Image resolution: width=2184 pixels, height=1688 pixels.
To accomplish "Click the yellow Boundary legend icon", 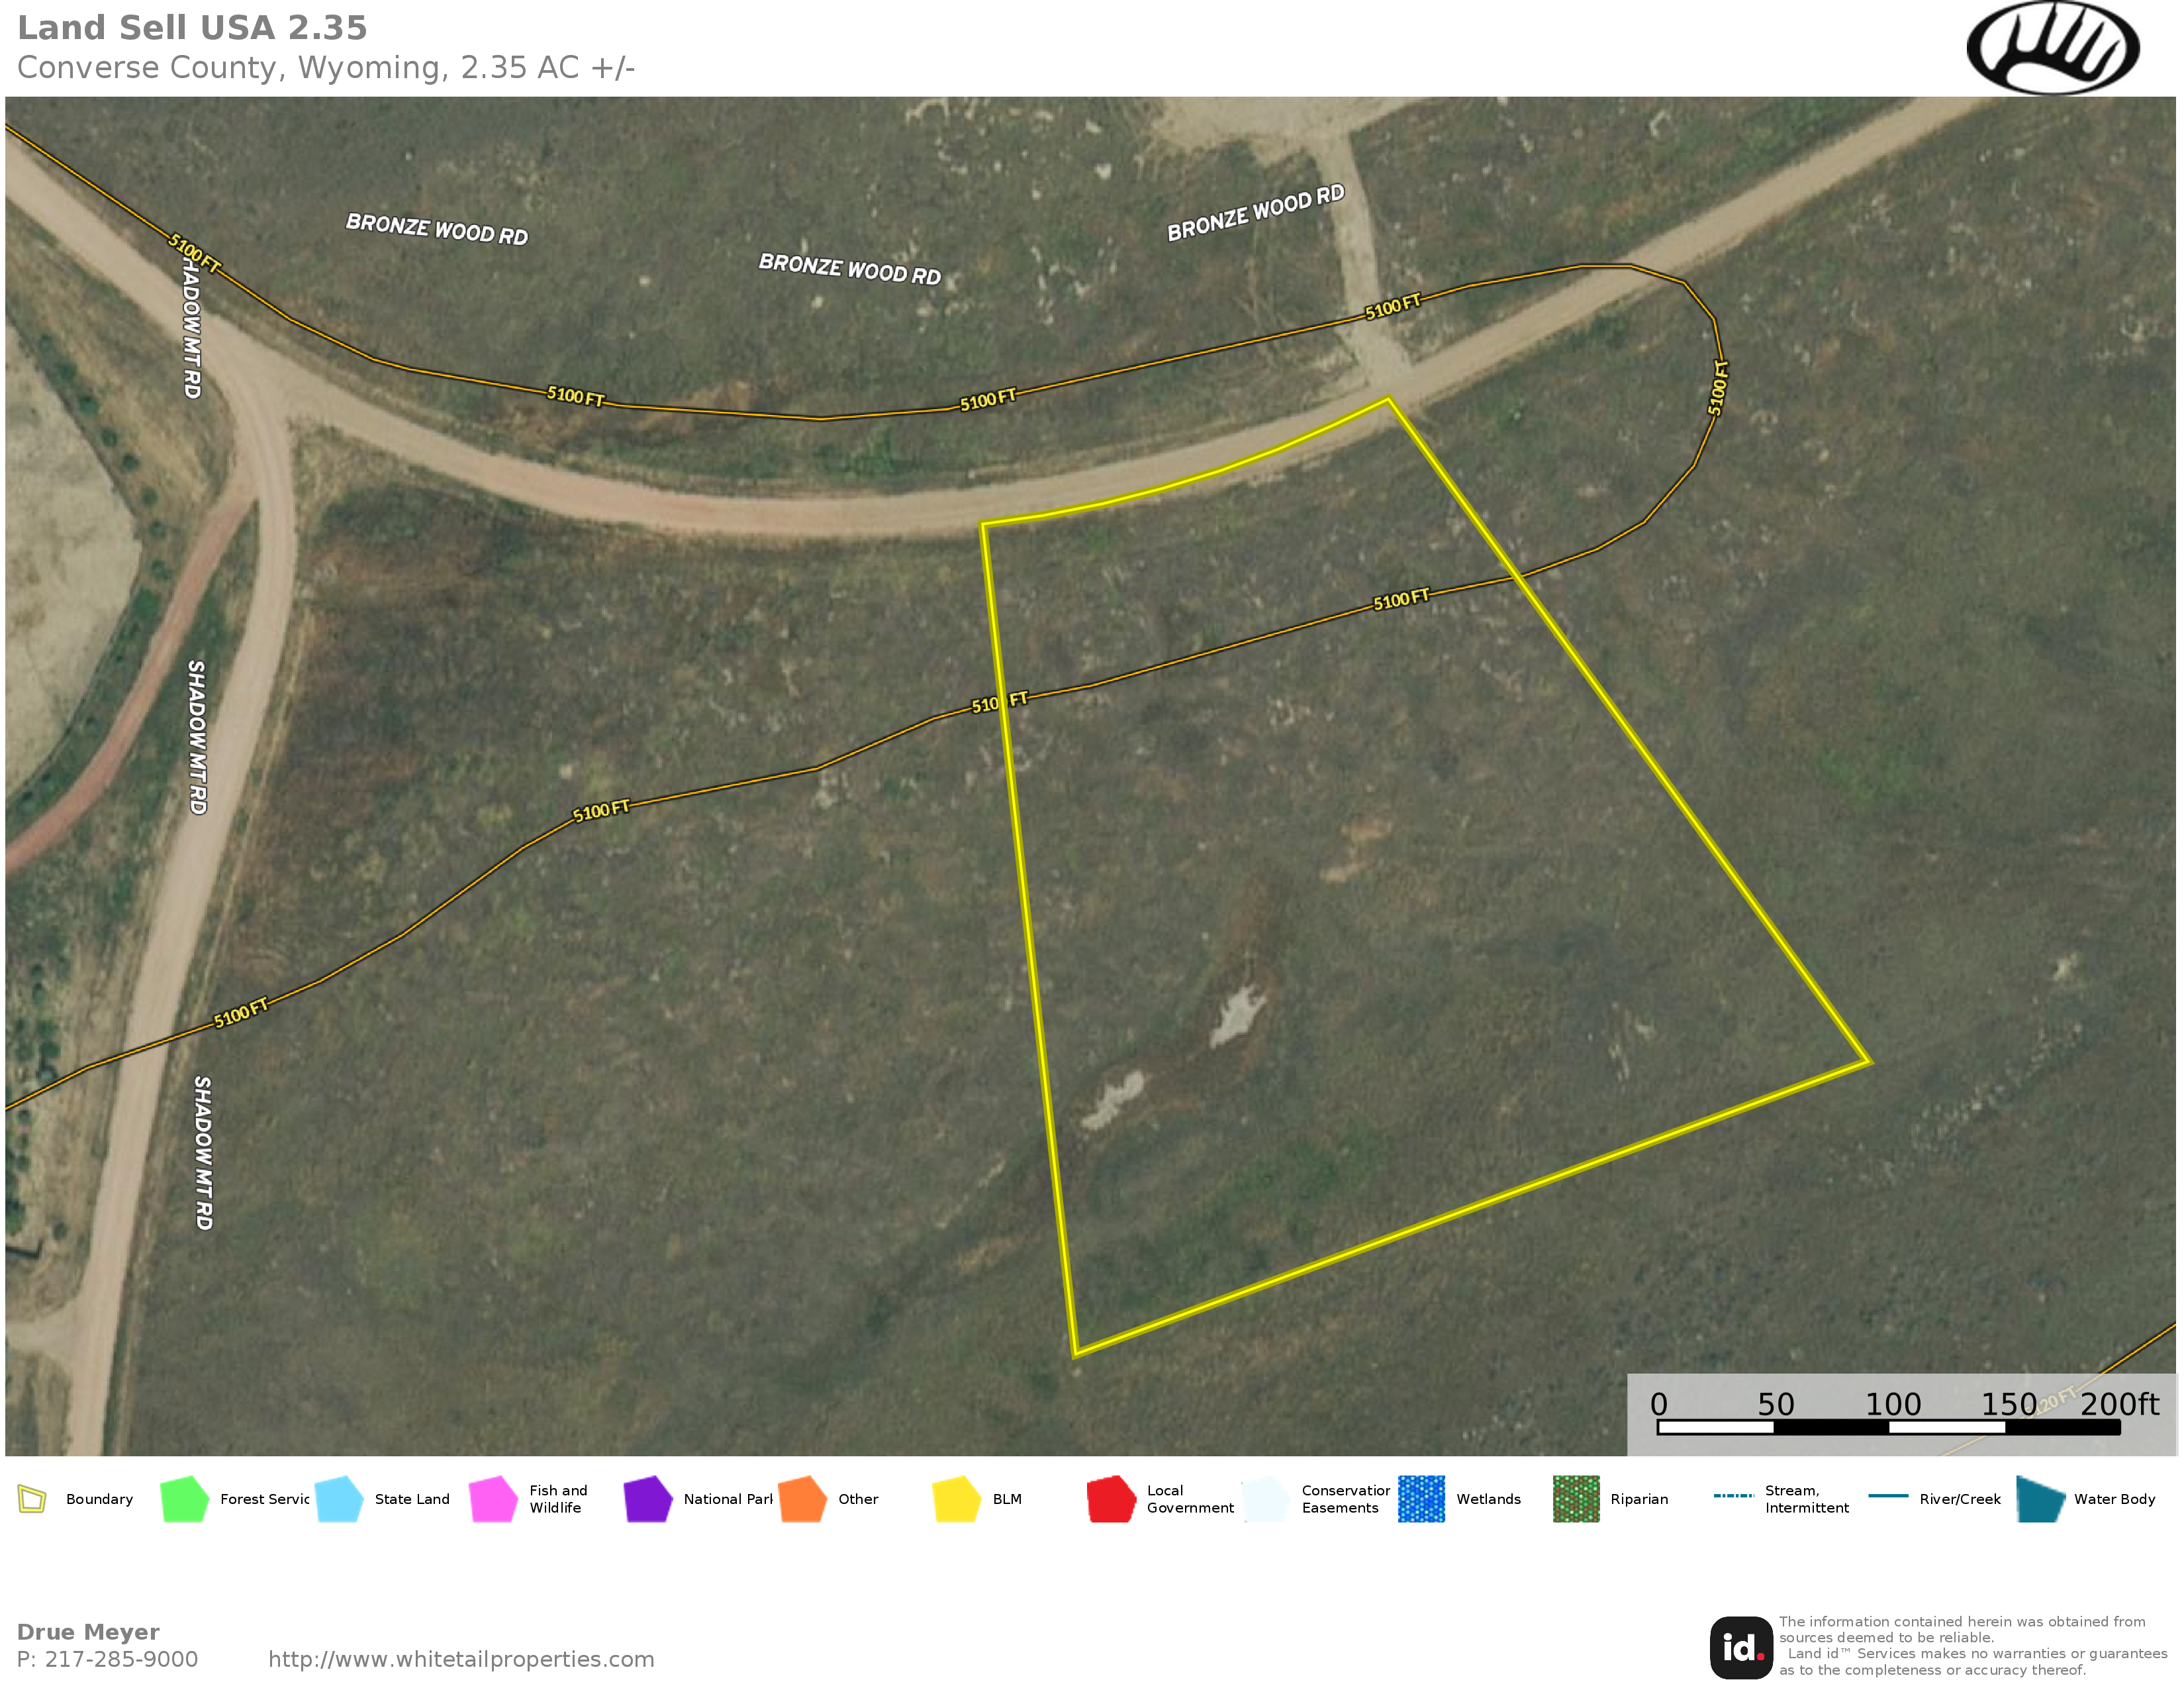I will coord(32,1499).
